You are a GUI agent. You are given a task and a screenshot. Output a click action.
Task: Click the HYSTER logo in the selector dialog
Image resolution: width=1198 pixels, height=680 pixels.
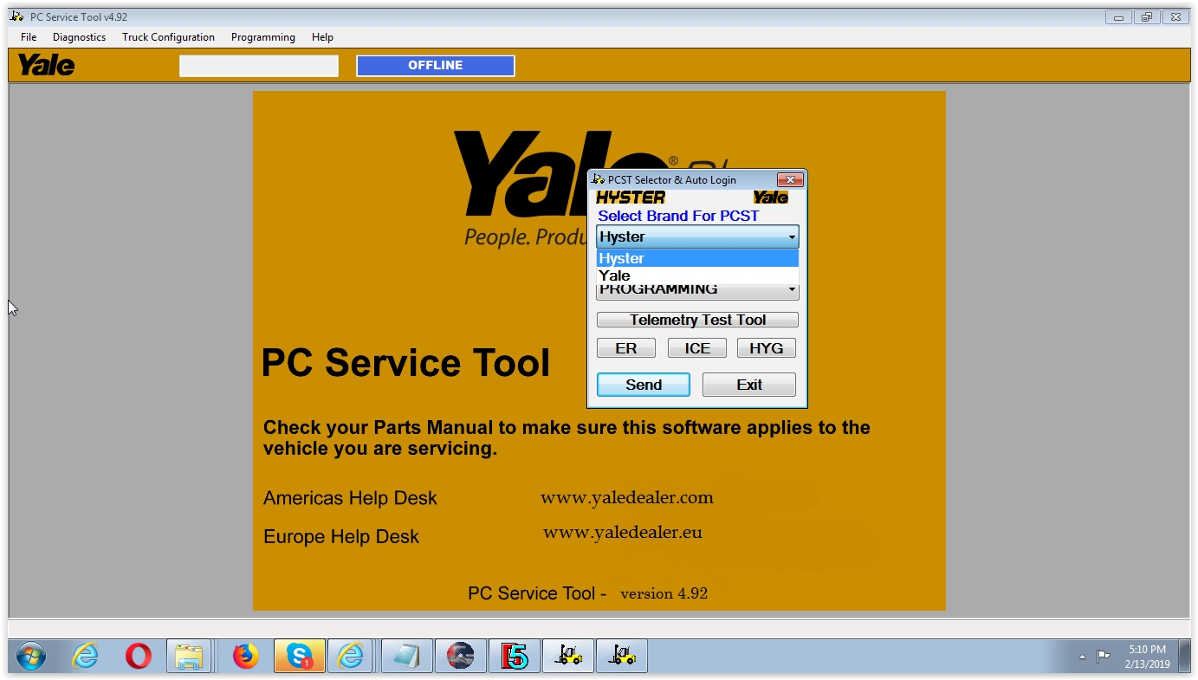tap(631, 198)
